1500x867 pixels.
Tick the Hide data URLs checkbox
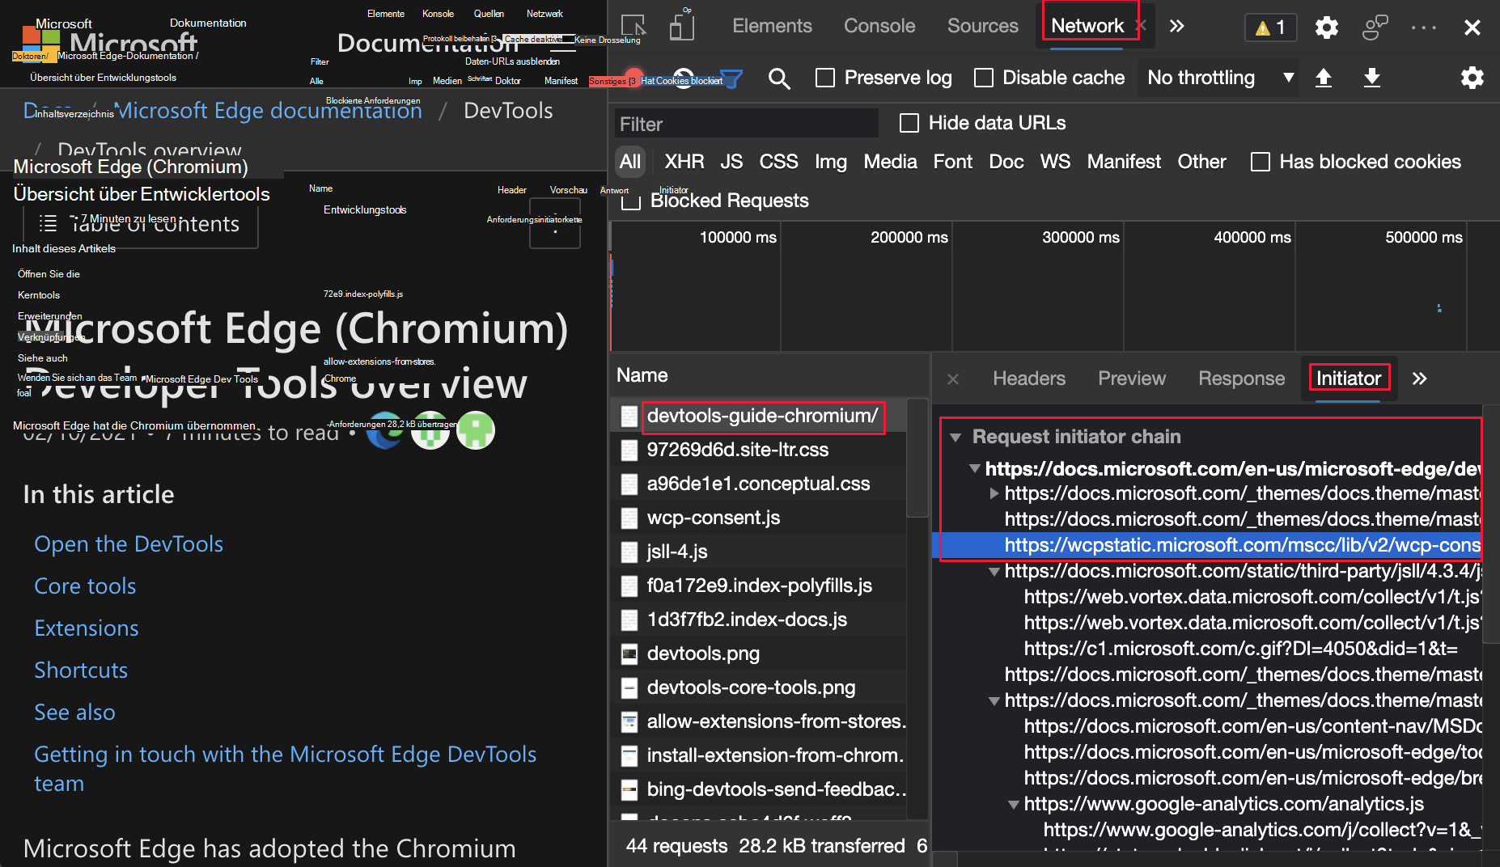[x=909, y=123]
